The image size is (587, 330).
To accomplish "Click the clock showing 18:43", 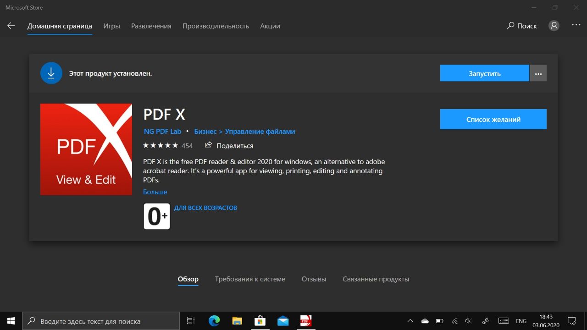I will click(546, 317).
